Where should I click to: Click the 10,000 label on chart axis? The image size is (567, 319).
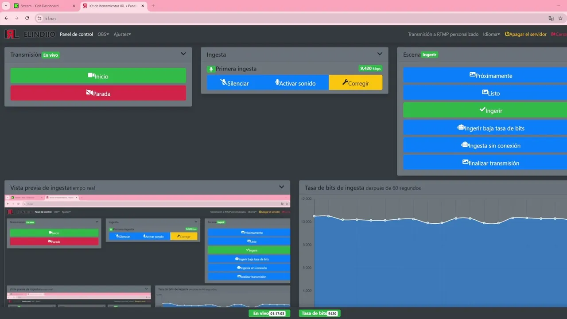tap(306, 222)
